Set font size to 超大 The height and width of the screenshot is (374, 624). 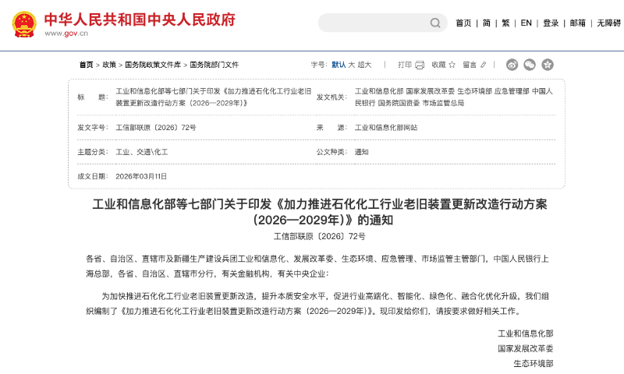364,65
